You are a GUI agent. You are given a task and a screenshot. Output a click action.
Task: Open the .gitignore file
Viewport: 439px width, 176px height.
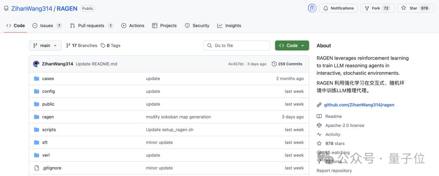(52, 168)
